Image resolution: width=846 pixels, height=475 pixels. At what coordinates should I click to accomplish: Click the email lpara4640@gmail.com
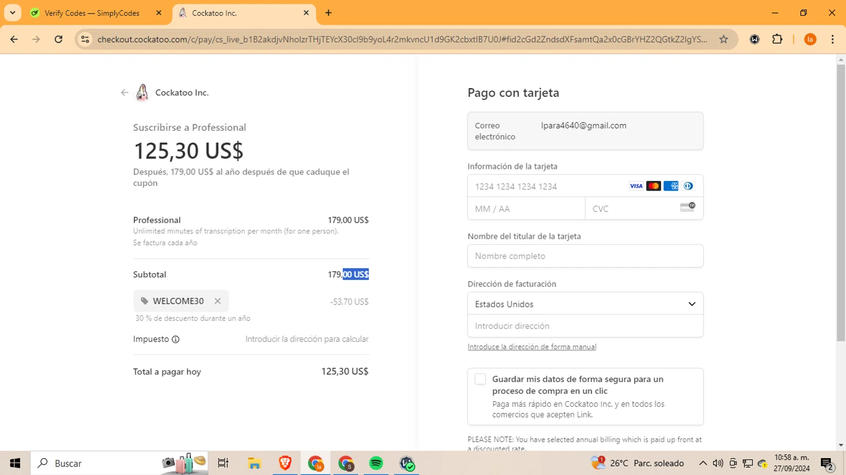click(584, 126)
